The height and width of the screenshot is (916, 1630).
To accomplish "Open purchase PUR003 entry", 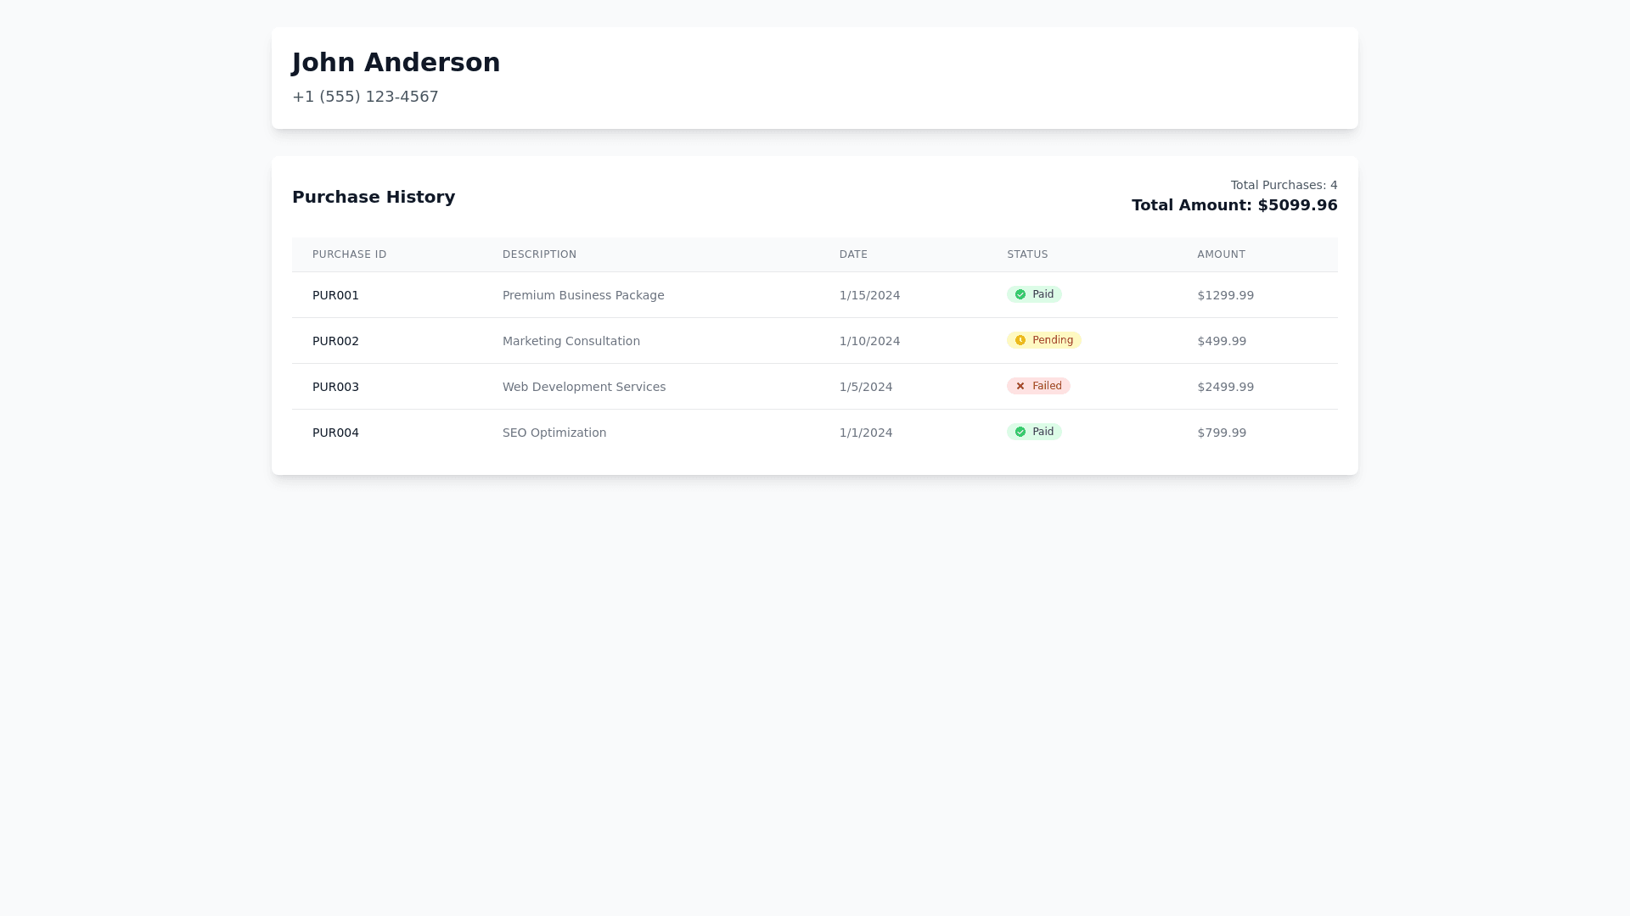I will (x=335, y=387).
